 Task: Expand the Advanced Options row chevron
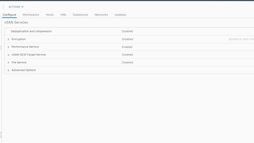tap(8, 70)
